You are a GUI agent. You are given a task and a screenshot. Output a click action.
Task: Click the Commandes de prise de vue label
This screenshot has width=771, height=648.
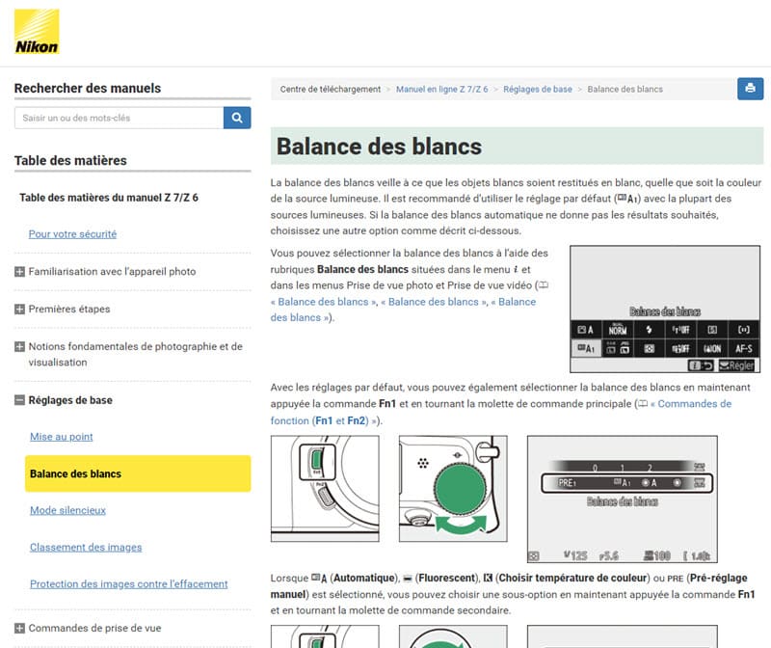[94, 629]
